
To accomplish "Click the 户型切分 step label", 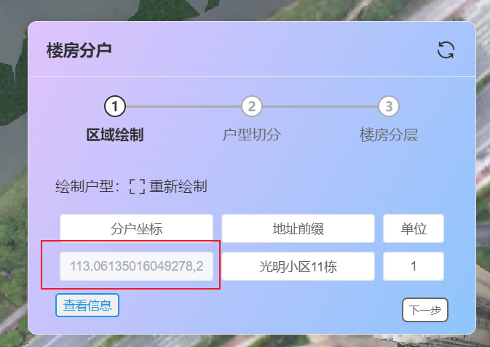I will pyautogui.click(x=252, y=135).
